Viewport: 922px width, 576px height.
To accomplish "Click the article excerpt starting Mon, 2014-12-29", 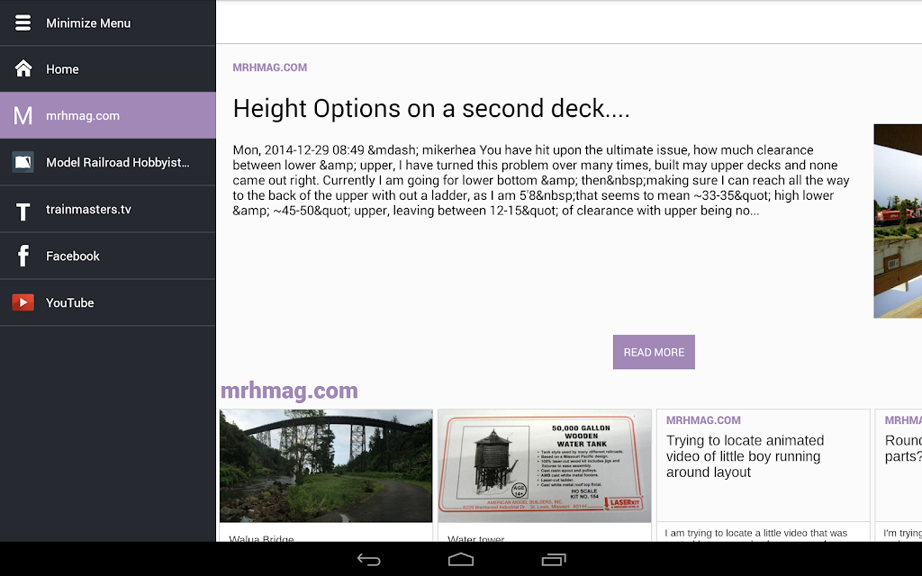I will pos(541,180).
